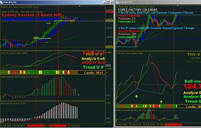Click the 'THVTrix v4.01 0.0001 0.0000' indicator label

[14, 53]
